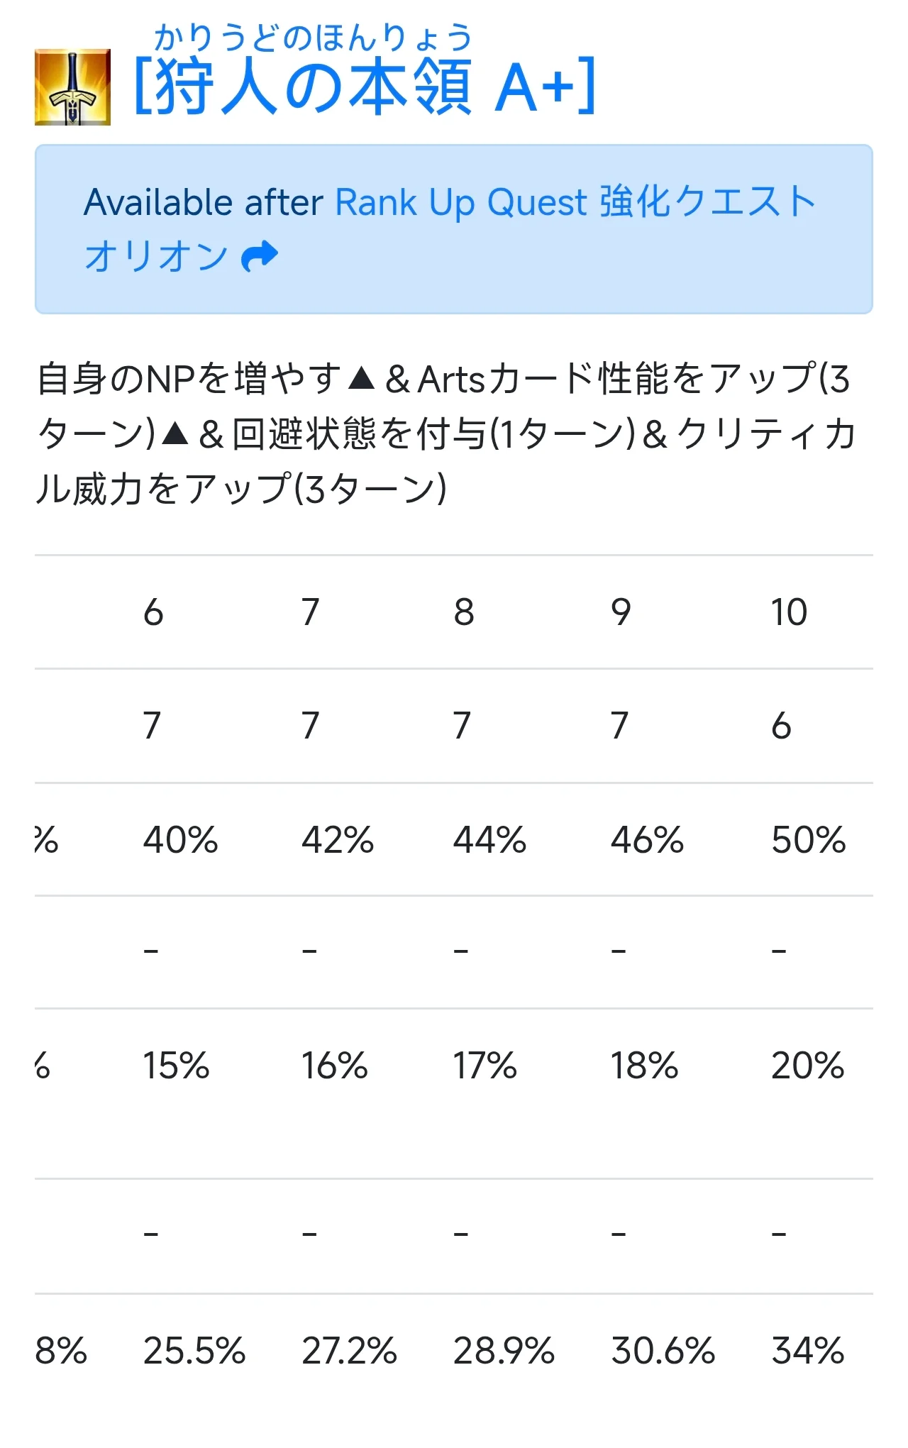Click the 20% value cell
This screenshot has height=1448, width=908.
tap(808, 1066)
